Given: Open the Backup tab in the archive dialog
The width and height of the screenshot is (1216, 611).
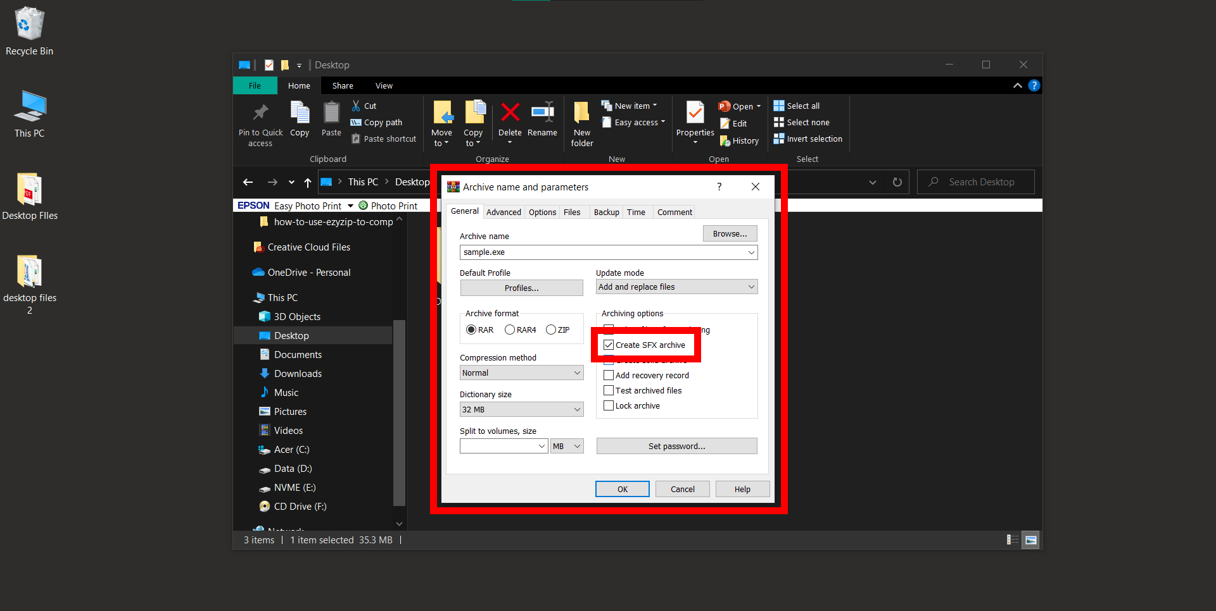Looking at the screenshot, I should click(606, 212).
